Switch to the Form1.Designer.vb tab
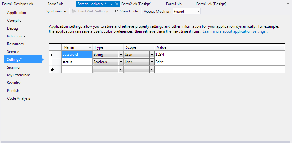292x143 pixels. click(17, 4)
